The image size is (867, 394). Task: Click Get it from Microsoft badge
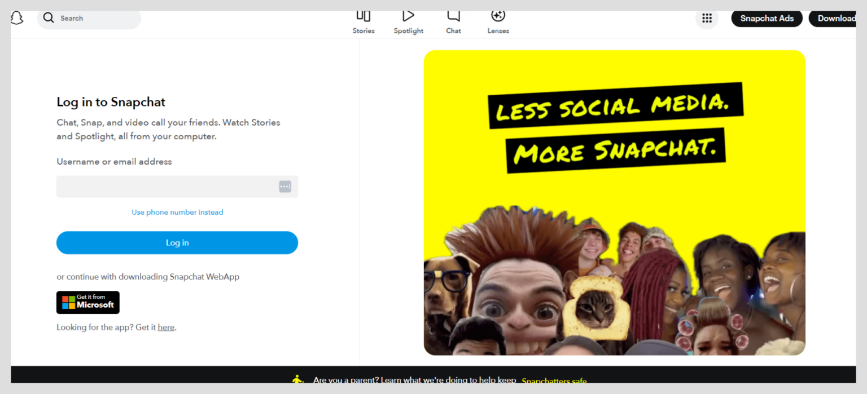87,302
